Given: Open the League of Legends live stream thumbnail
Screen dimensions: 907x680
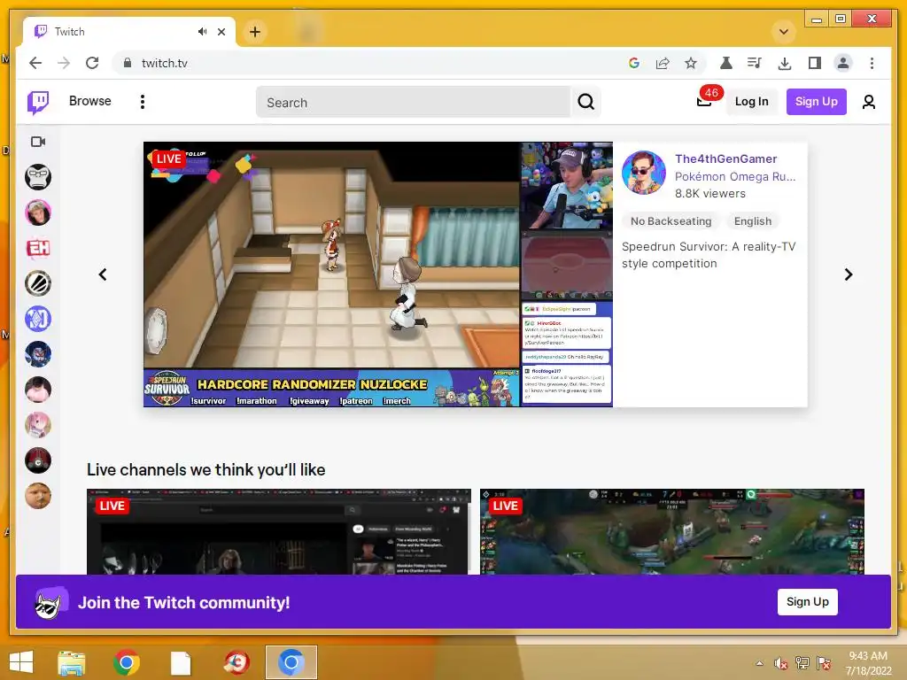Looking at the screenshot, I should pyautogui.click(x=672, y=531).
